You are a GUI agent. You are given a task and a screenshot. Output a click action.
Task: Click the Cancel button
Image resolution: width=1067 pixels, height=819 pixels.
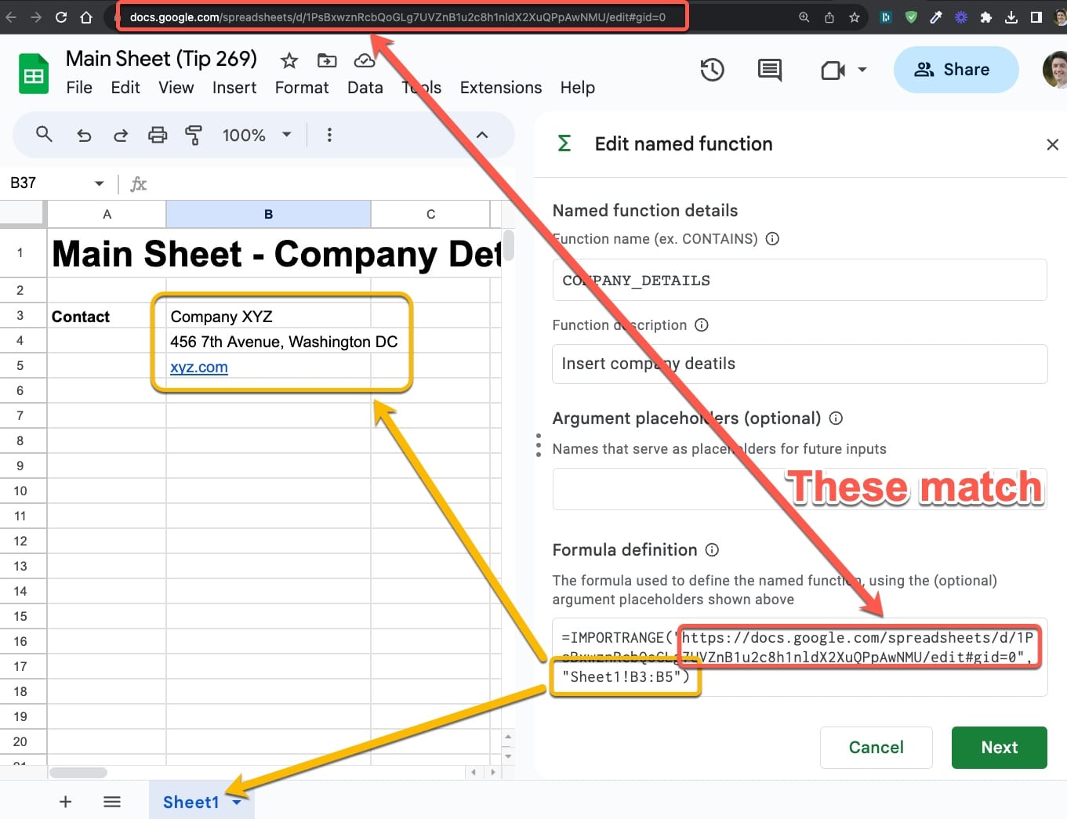coord(876,748)
